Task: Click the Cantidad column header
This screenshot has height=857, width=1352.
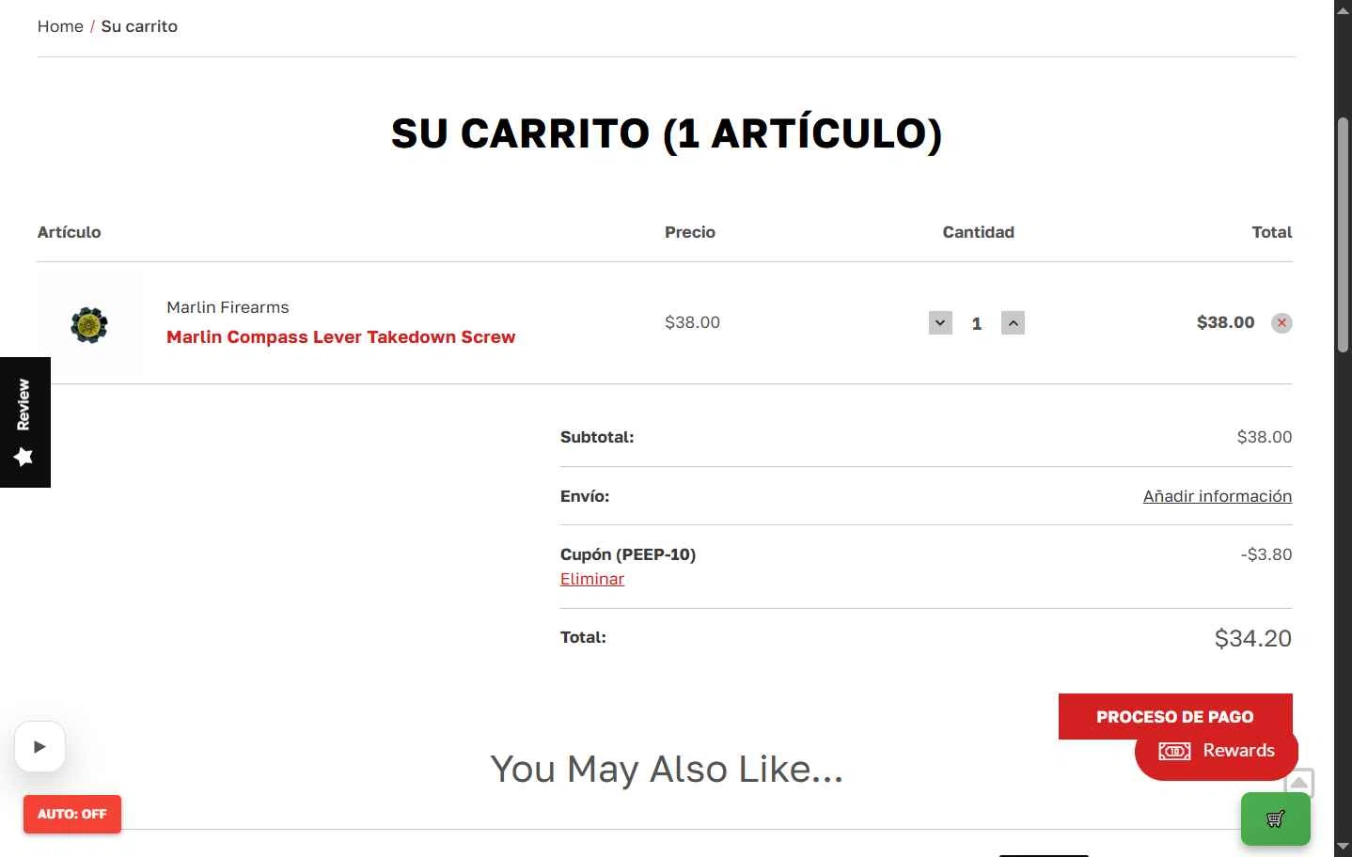Action: point(979,232)
